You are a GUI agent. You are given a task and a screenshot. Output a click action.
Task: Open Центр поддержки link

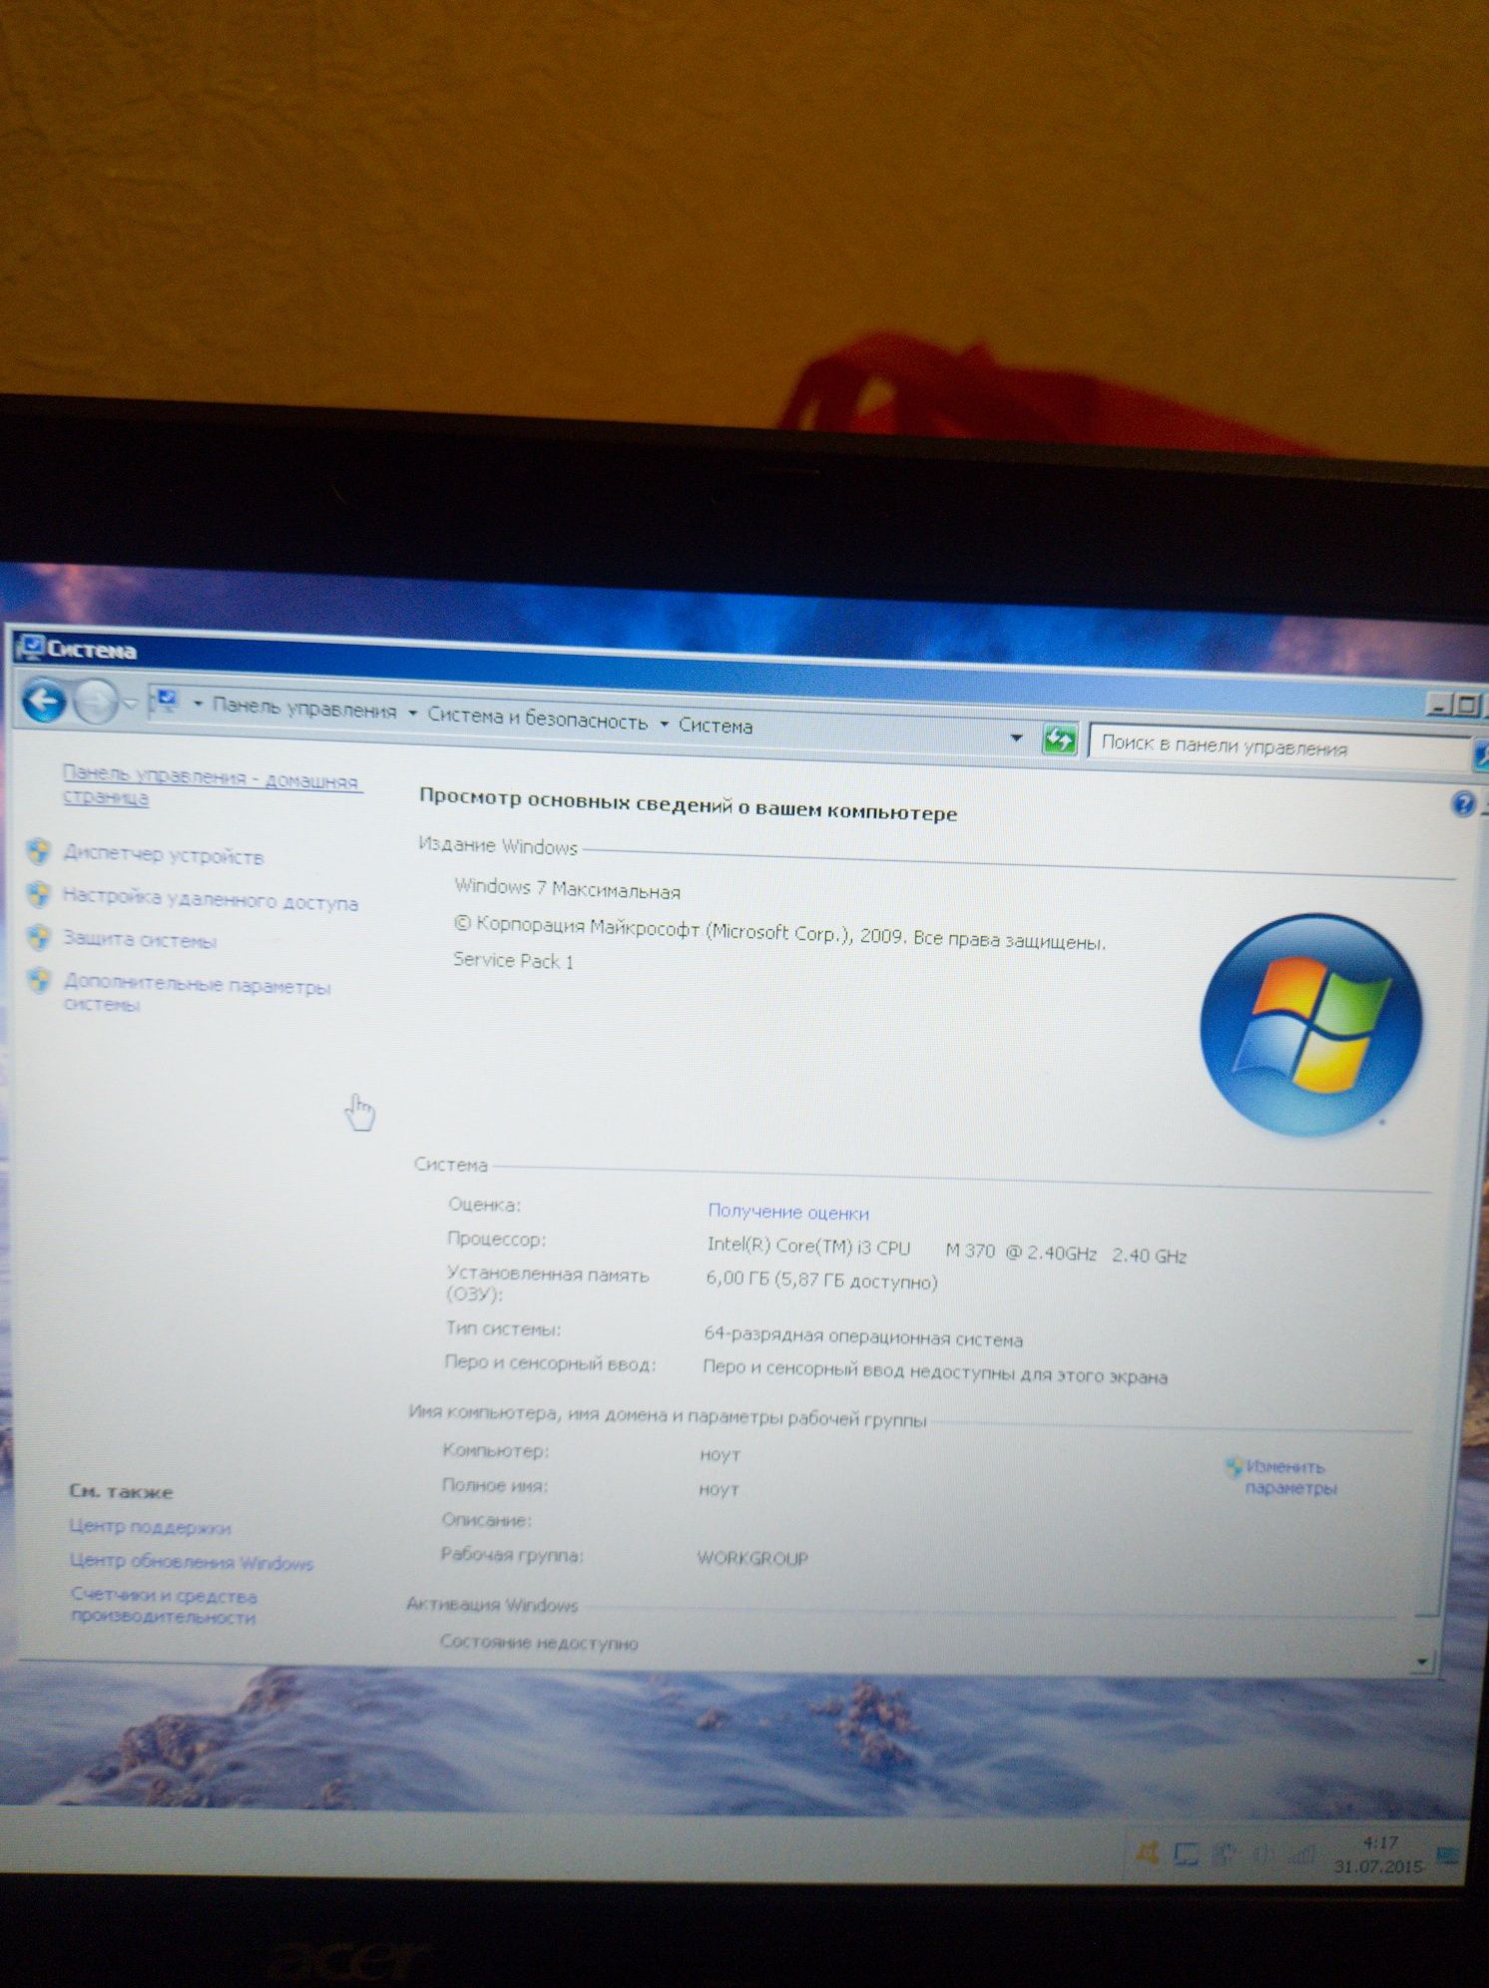(150, 1527)
